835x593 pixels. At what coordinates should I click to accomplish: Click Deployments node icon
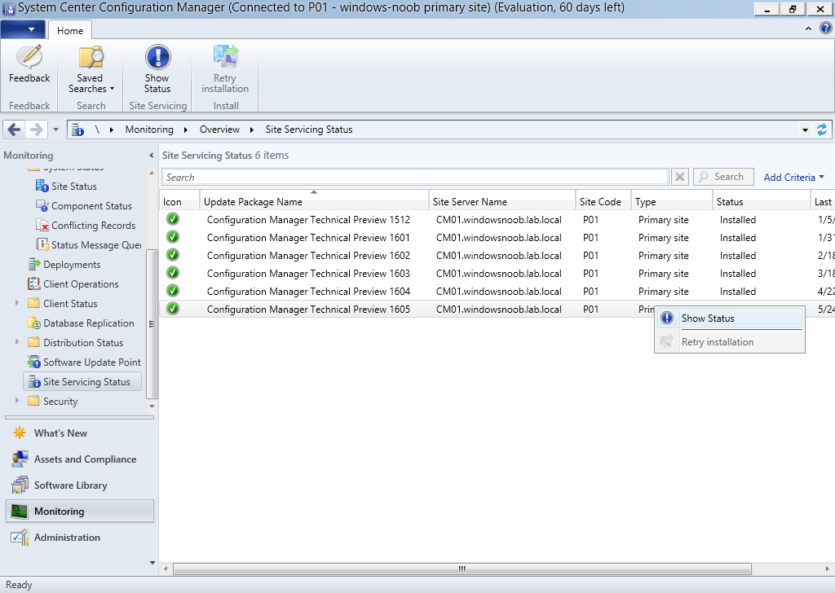(34, 264)
